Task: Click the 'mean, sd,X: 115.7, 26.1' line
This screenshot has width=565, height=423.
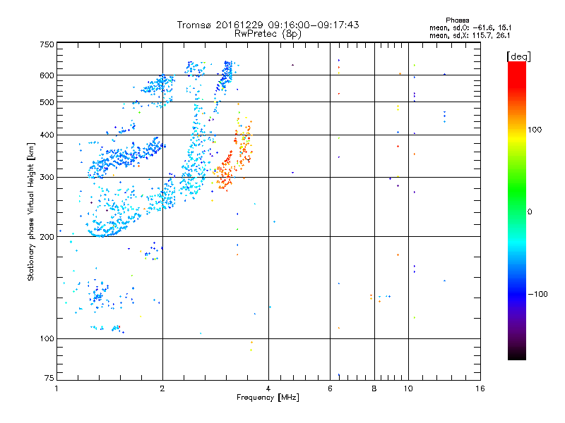Action: coord(470,35)
